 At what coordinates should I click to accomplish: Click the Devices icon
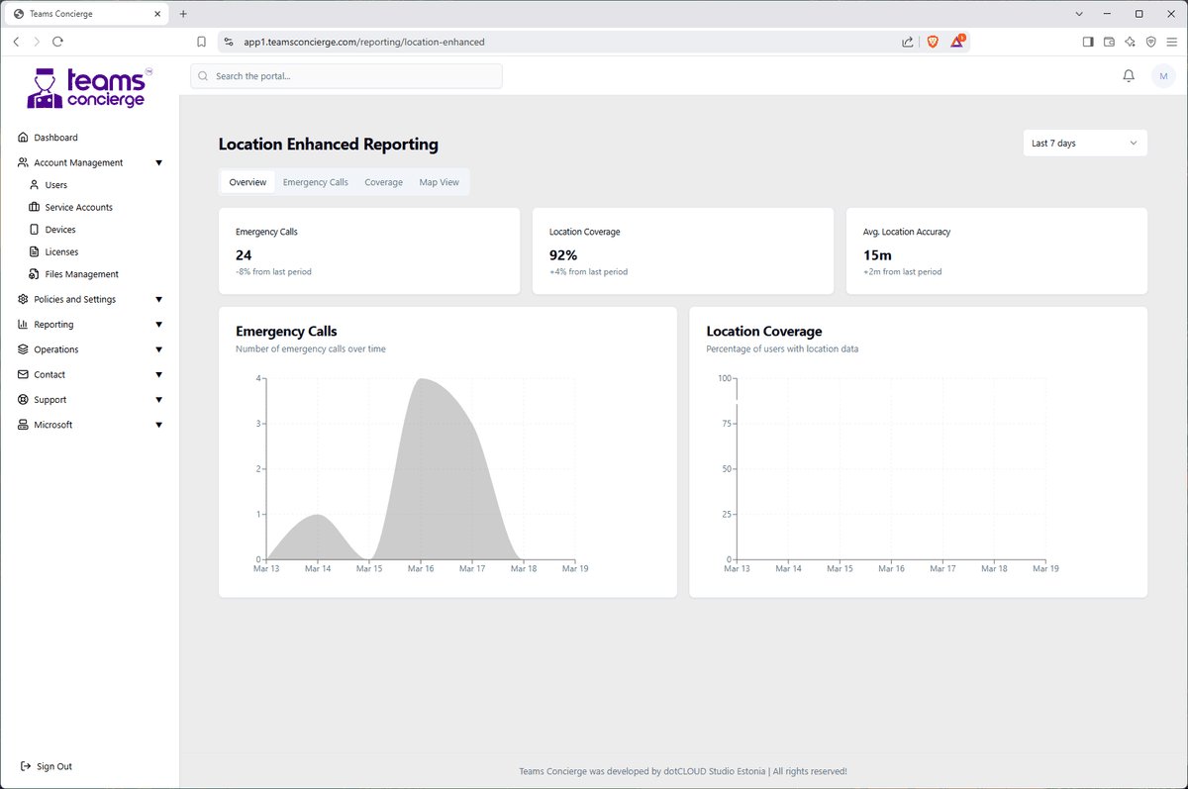pos(34,229)
